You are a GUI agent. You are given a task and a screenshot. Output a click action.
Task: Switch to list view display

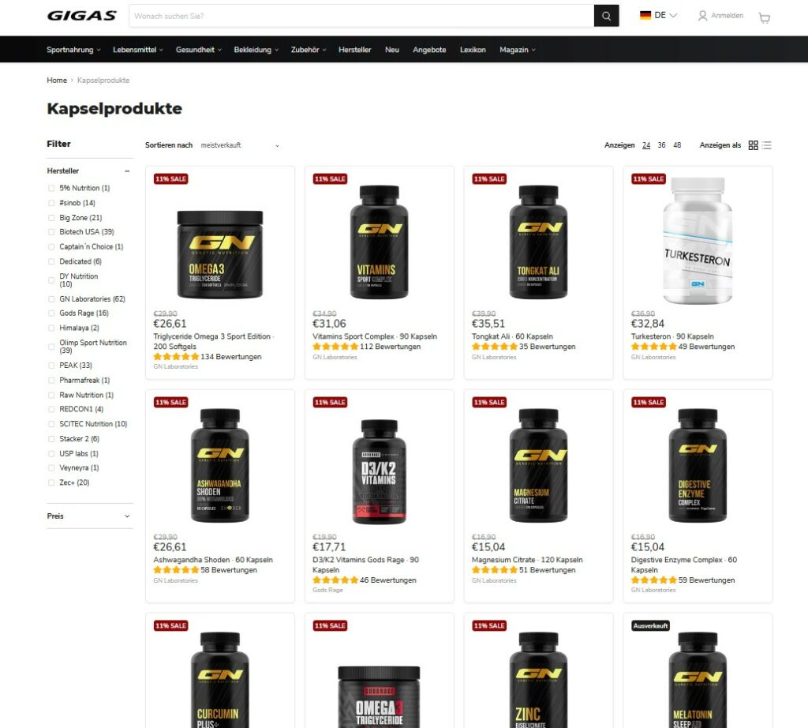(x=767, y=145)
